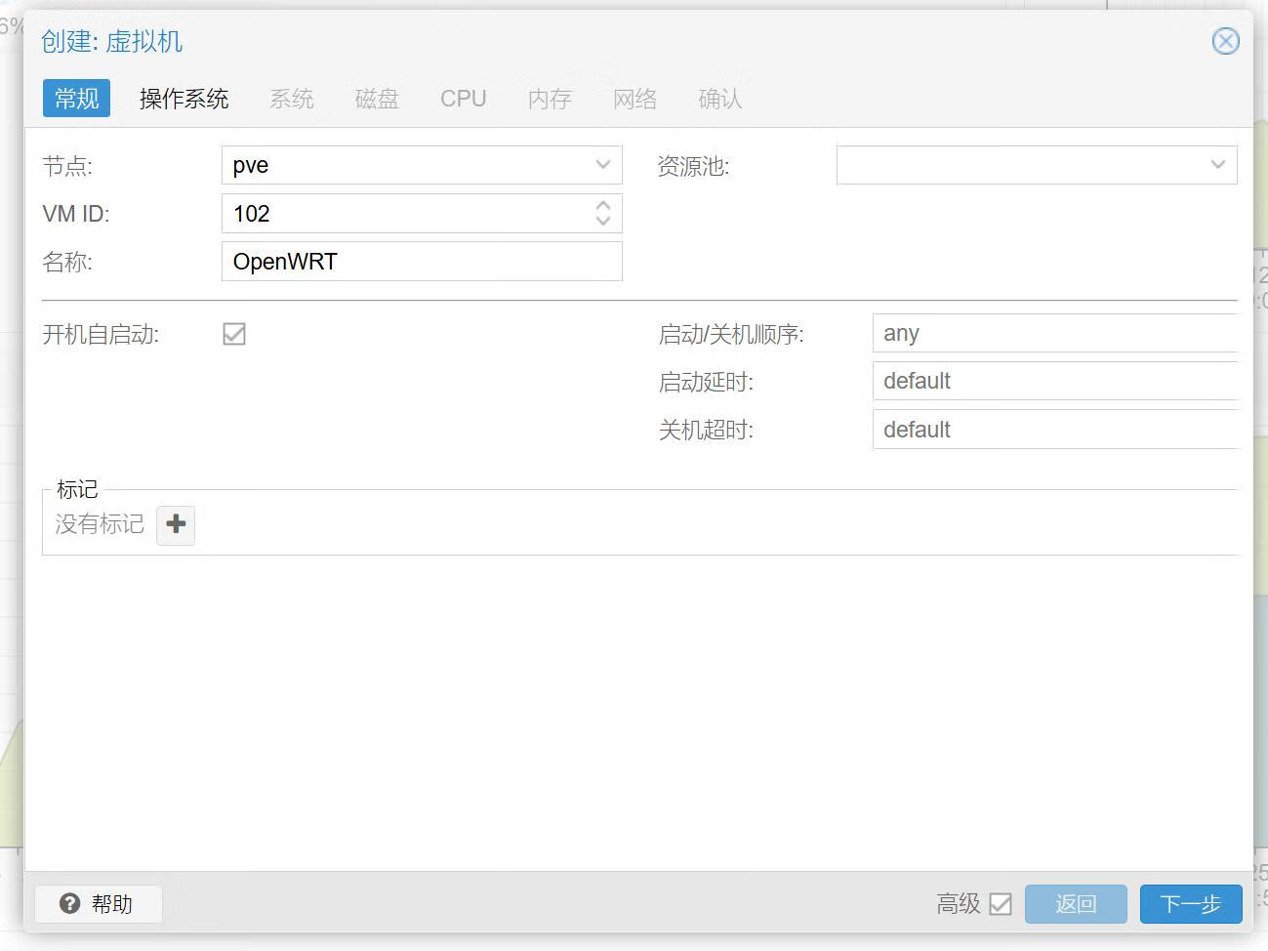Increase VM ID with the up arrow
1268x951 pixels.
click(x=603, y=205)
